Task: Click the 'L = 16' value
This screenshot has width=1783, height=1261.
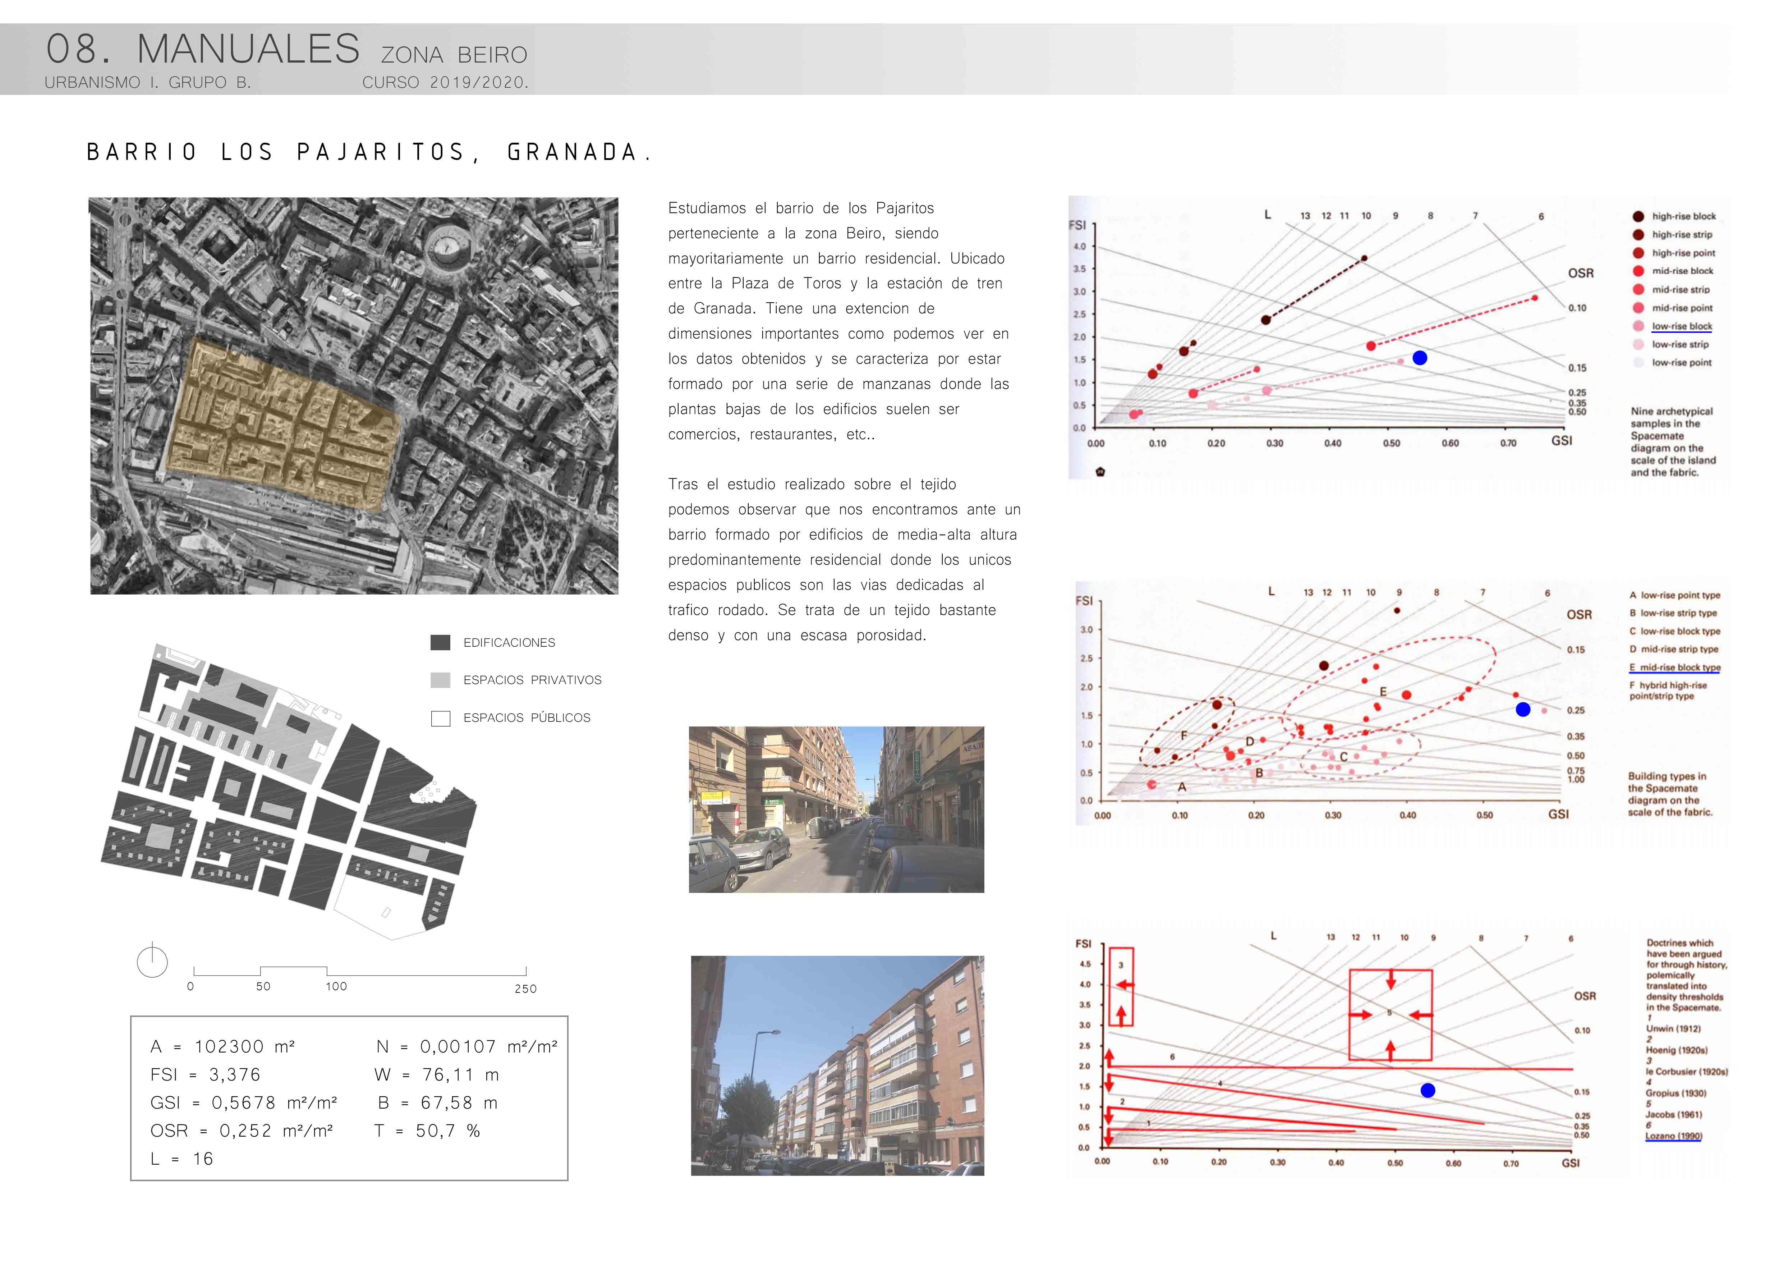Action: 182,1159
